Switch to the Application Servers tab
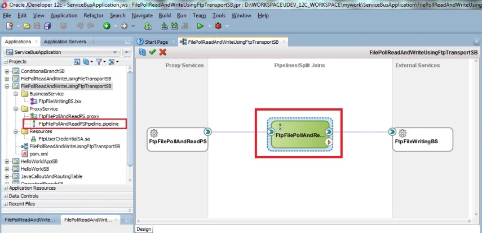The height and width of the screenshot is (233, 482). [65, 42]
